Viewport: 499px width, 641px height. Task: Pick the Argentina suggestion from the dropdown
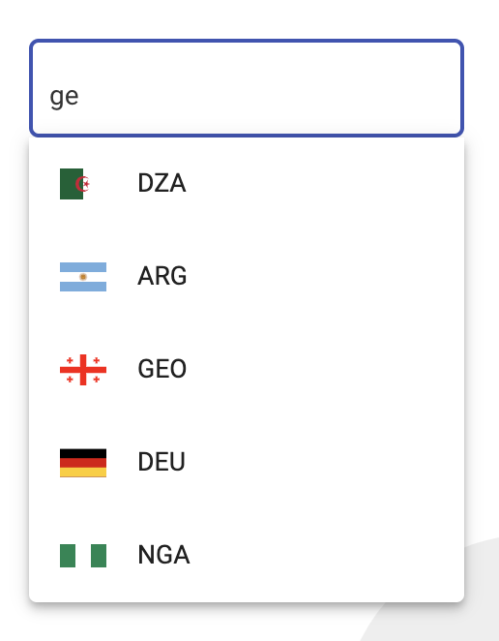[x=247, y=277]
